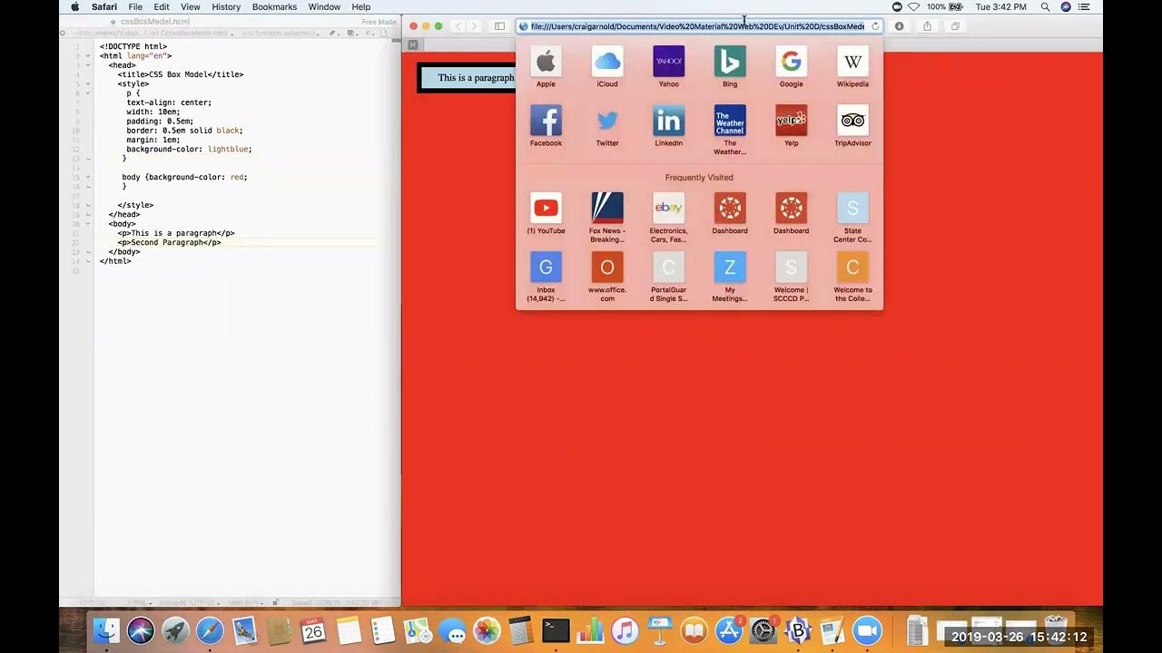Open the File menu
Image resolution: width=1162 pixels, height=653 pixels.
[x=135, y=6]
